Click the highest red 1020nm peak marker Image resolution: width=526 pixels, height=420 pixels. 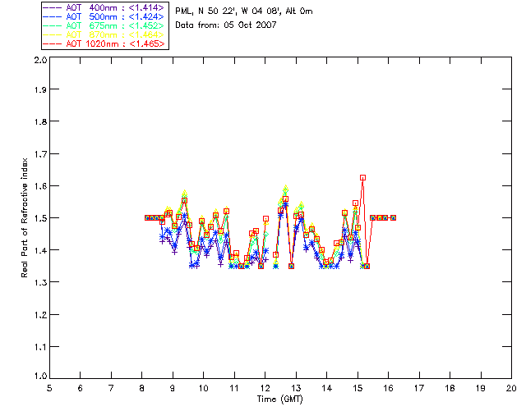pos(362,178)
